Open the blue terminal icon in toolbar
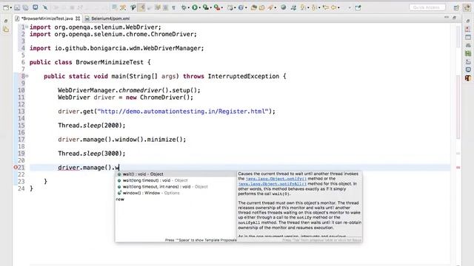Screen dimensions: 474x266 click(x=36, y=7)
